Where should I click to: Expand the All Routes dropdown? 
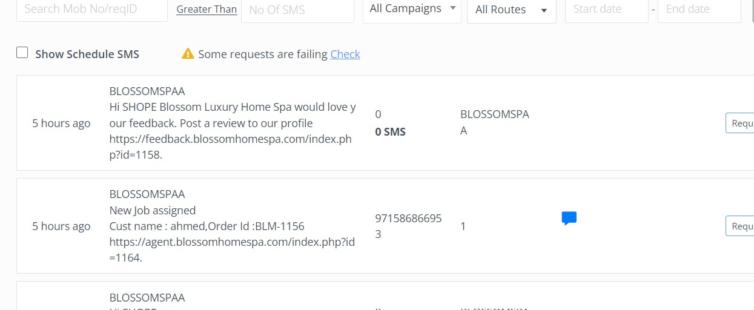511,10
